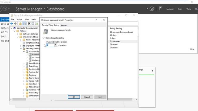
Task: Click horizontal scrollbar left arrow
Action: [11, 99]
